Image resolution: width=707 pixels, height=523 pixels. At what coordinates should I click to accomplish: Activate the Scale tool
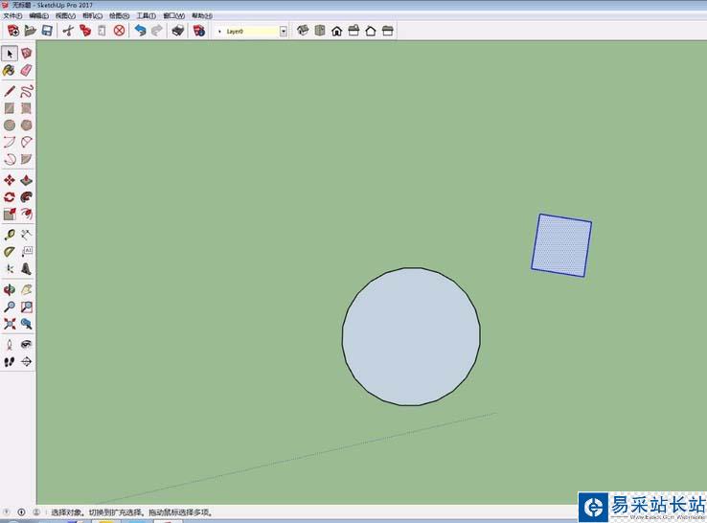tap(10, 214)
